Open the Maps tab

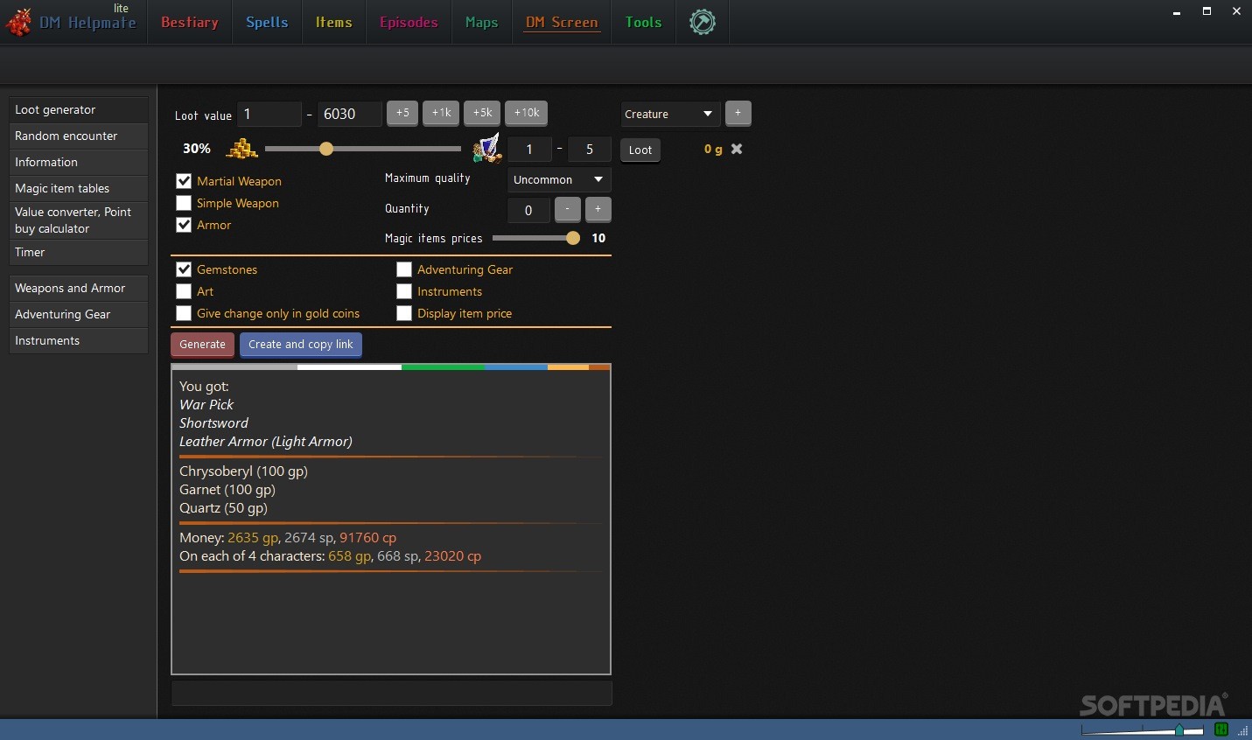(x=481, y=22)
